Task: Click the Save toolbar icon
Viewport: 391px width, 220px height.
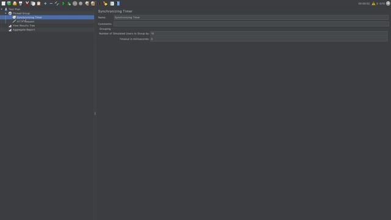Action: [21, 4]
